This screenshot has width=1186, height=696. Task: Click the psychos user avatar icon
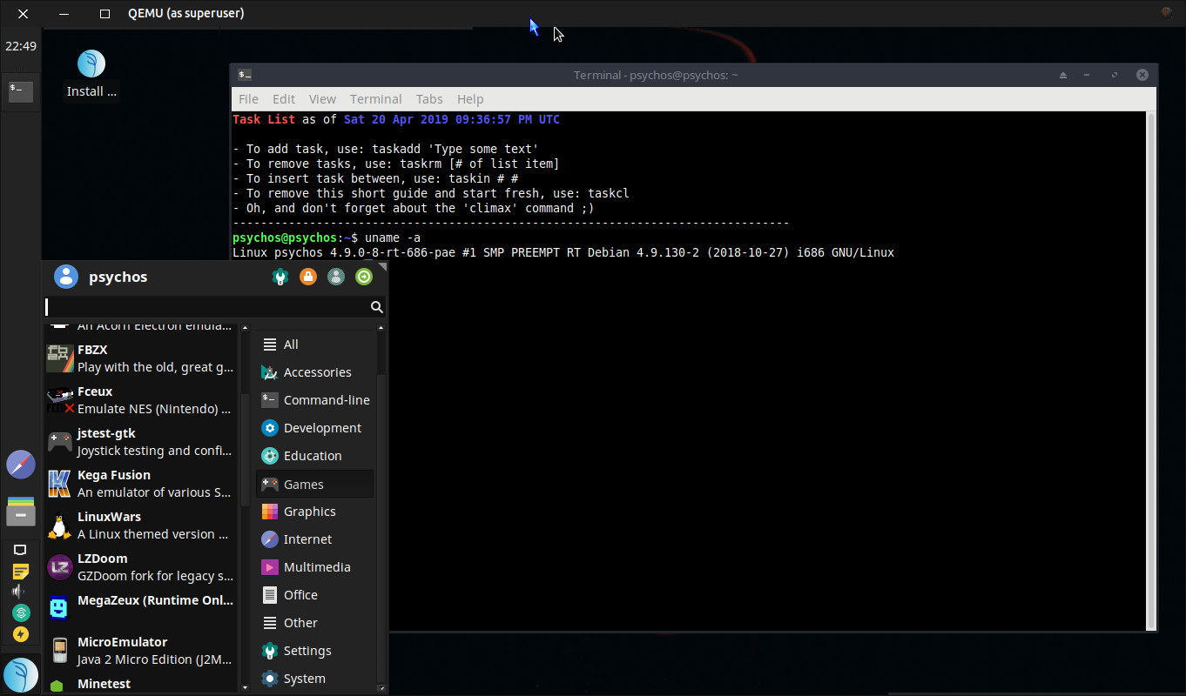point(66,277)
